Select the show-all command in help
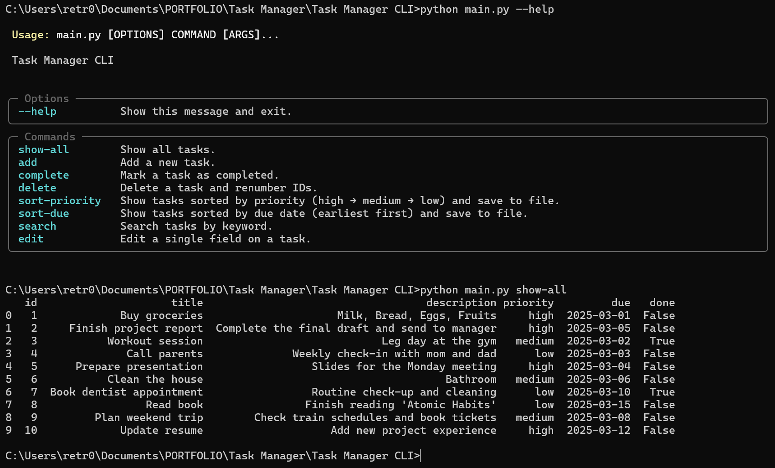The width and height of the screenshot is (775, 468). coord(43,149)
